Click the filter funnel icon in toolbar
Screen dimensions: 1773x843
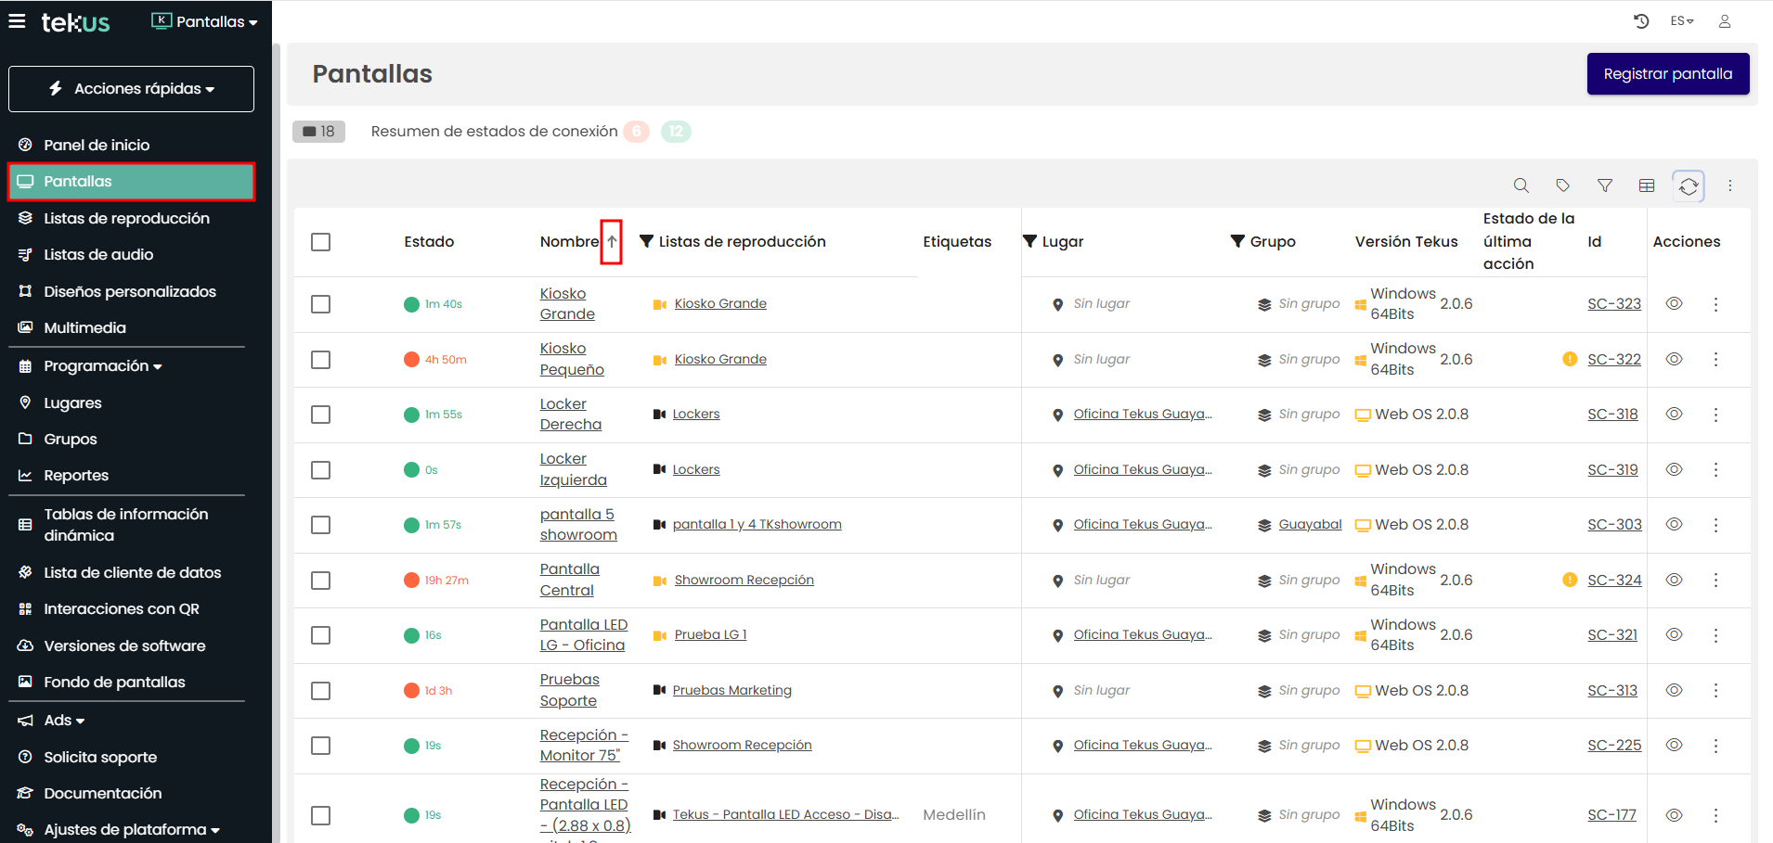(x=1604, y=185)
